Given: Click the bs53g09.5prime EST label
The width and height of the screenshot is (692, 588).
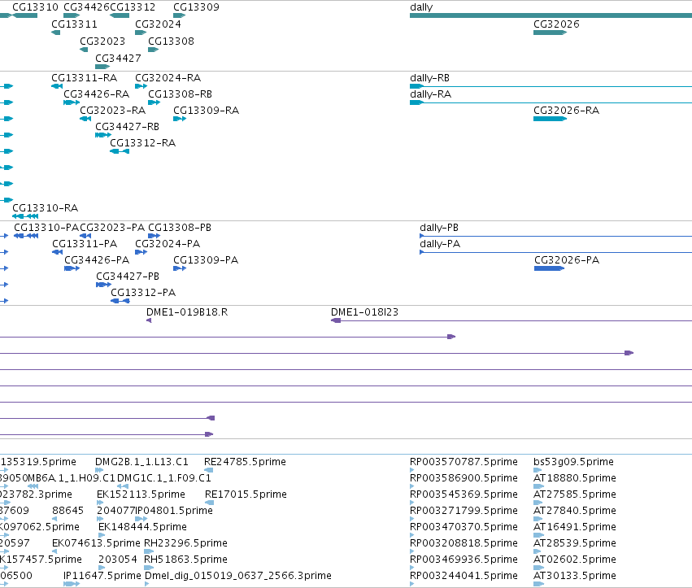Looking at the screenshot, I should pos(574,462).
